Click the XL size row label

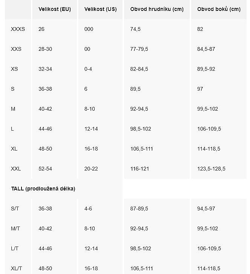click(x=14, y=149)
